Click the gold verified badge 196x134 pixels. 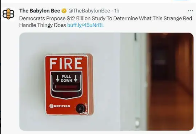click(x=64, y=11)
